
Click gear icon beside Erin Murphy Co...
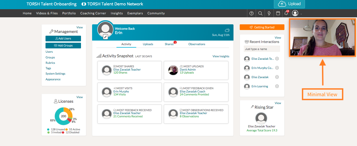[277, 68]
